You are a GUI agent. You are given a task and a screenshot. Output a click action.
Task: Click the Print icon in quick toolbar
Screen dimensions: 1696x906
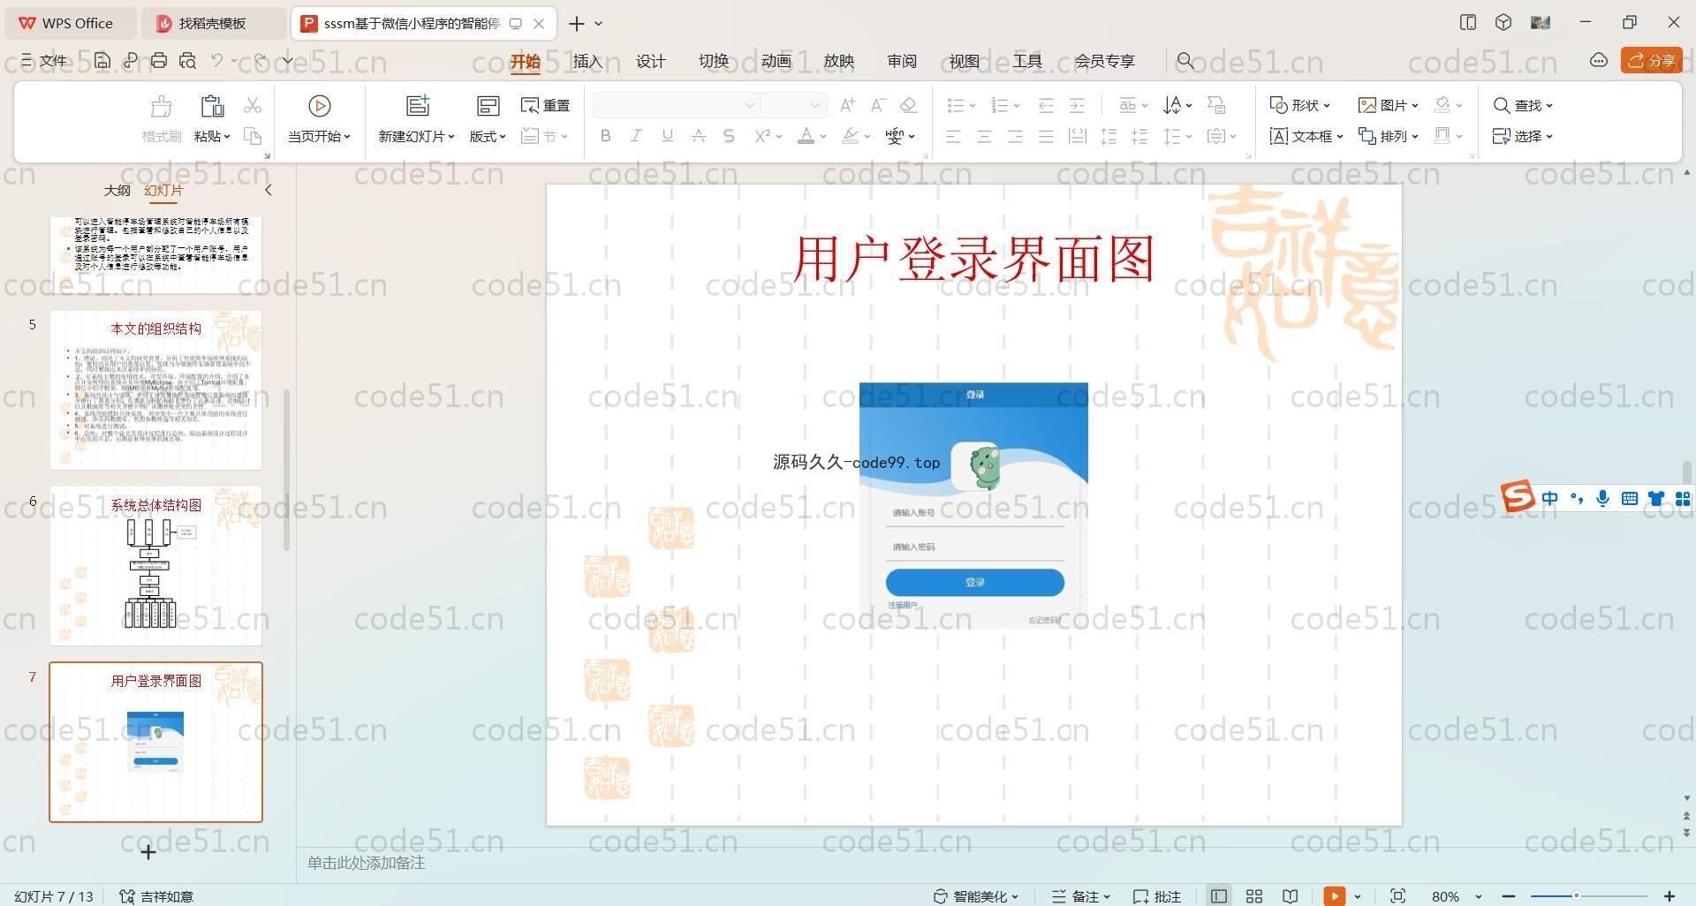click(x=159, y=60)
